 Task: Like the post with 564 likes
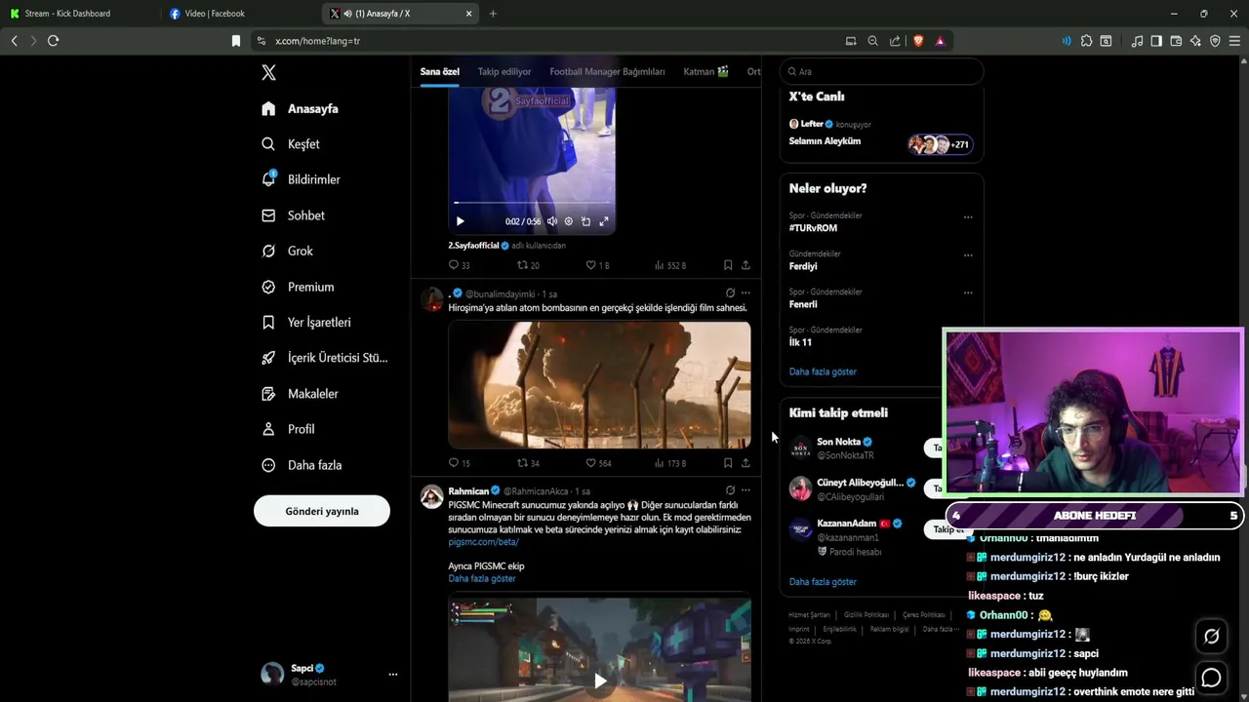pyautogui.click(x=598, y=463)
